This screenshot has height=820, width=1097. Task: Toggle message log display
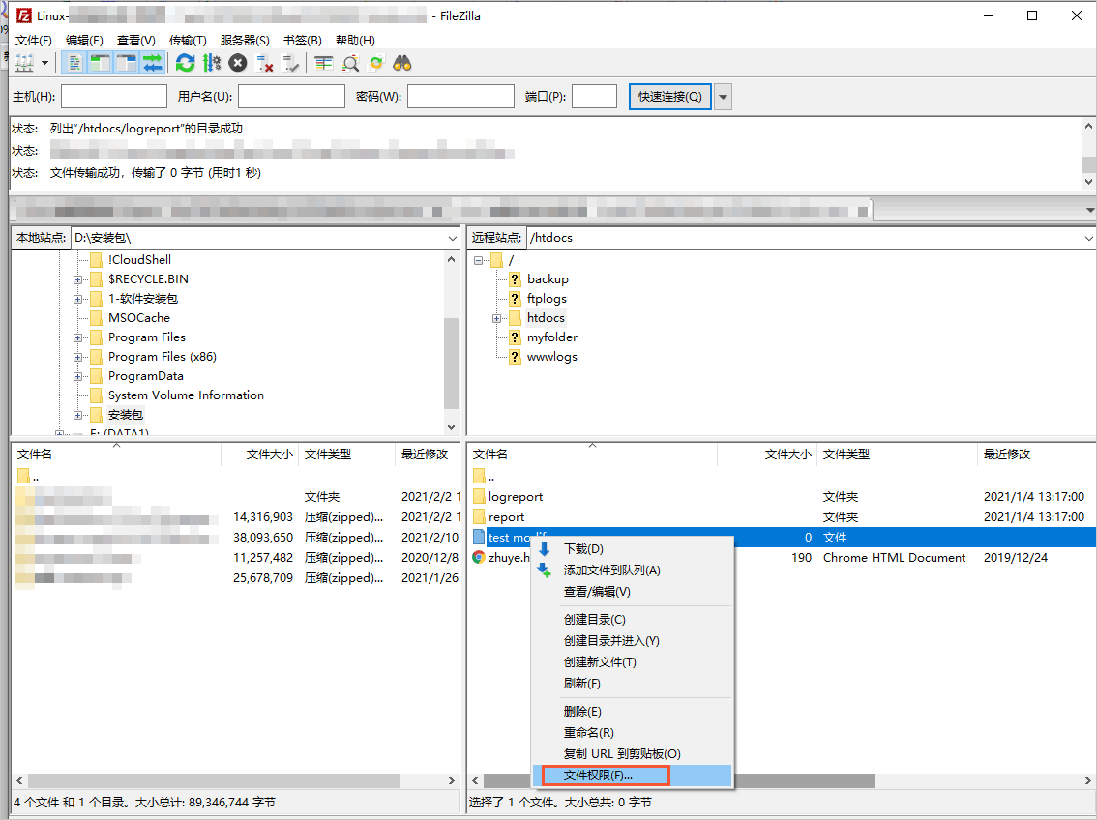tap(74, 64)
